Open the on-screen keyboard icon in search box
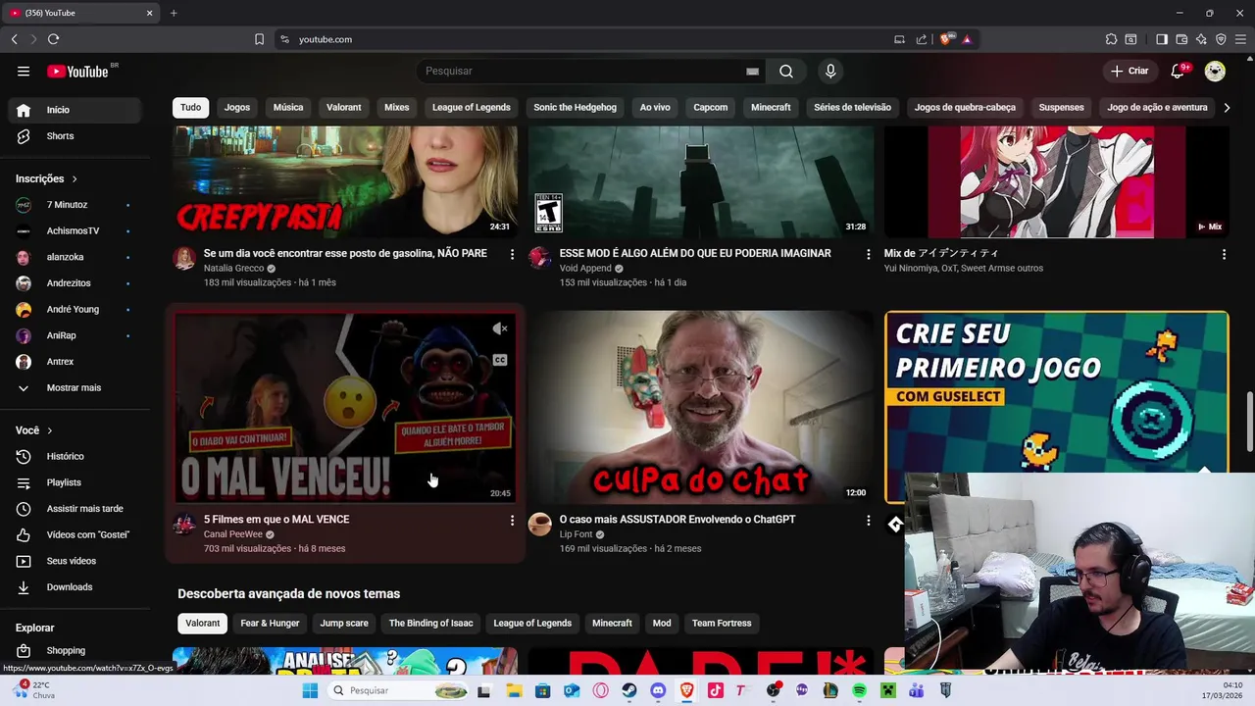The image size is (1255, 706). [752, 72]
